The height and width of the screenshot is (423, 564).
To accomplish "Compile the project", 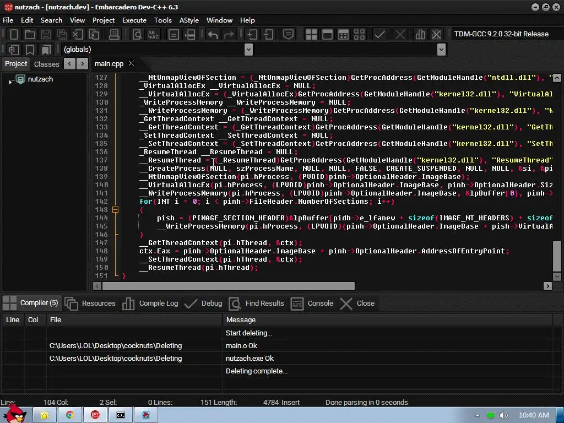I will [x=311, y=35].
